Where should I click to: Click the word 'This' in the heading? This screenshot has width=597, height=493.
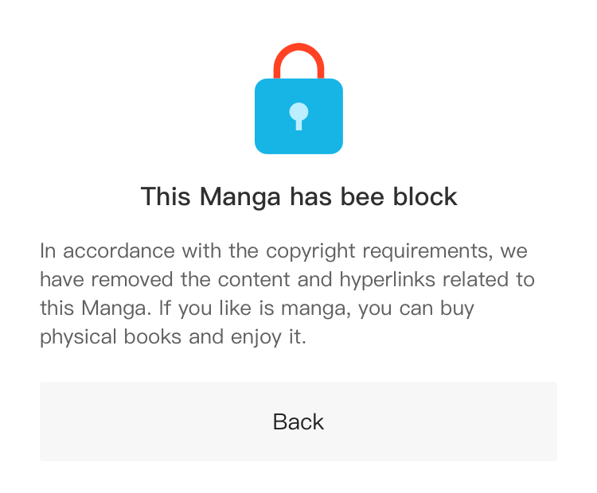(x=166, y=196)
